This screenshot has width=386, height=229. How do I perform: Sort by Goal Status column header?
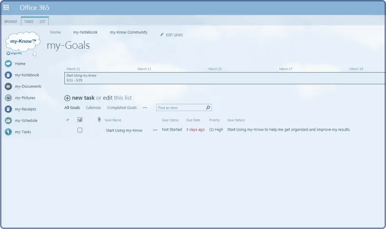(x=170, y=120)
